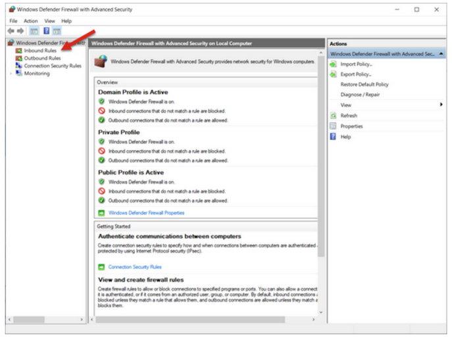Viewport: 452px width, 340px height.
Task: Click Show/Hide Action Pane toolbar icon
Action: 57,31
